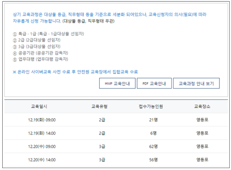The width and height of the screenshot is (231, 170).
Task: Click 영등포 location in 12.19 14:00 row
Action: click(x=202, y=133)
